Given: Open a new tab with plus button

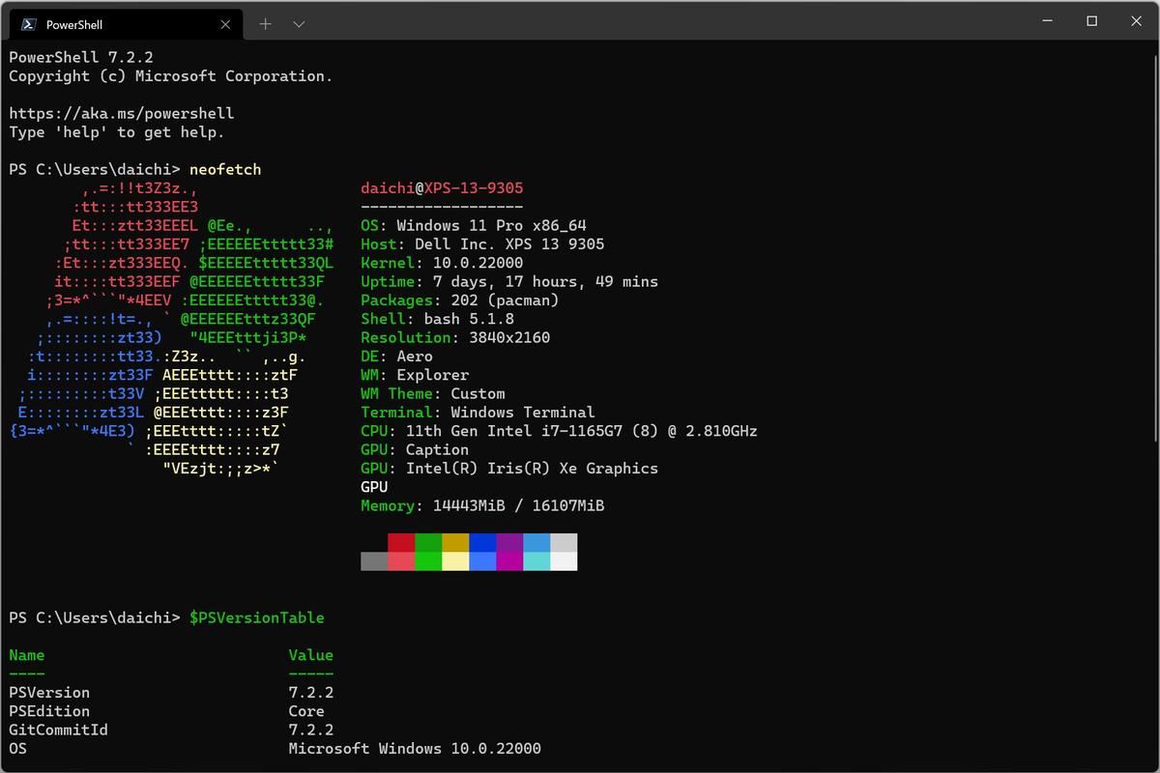Looking at the screenshot, I should tap(265, 24).
